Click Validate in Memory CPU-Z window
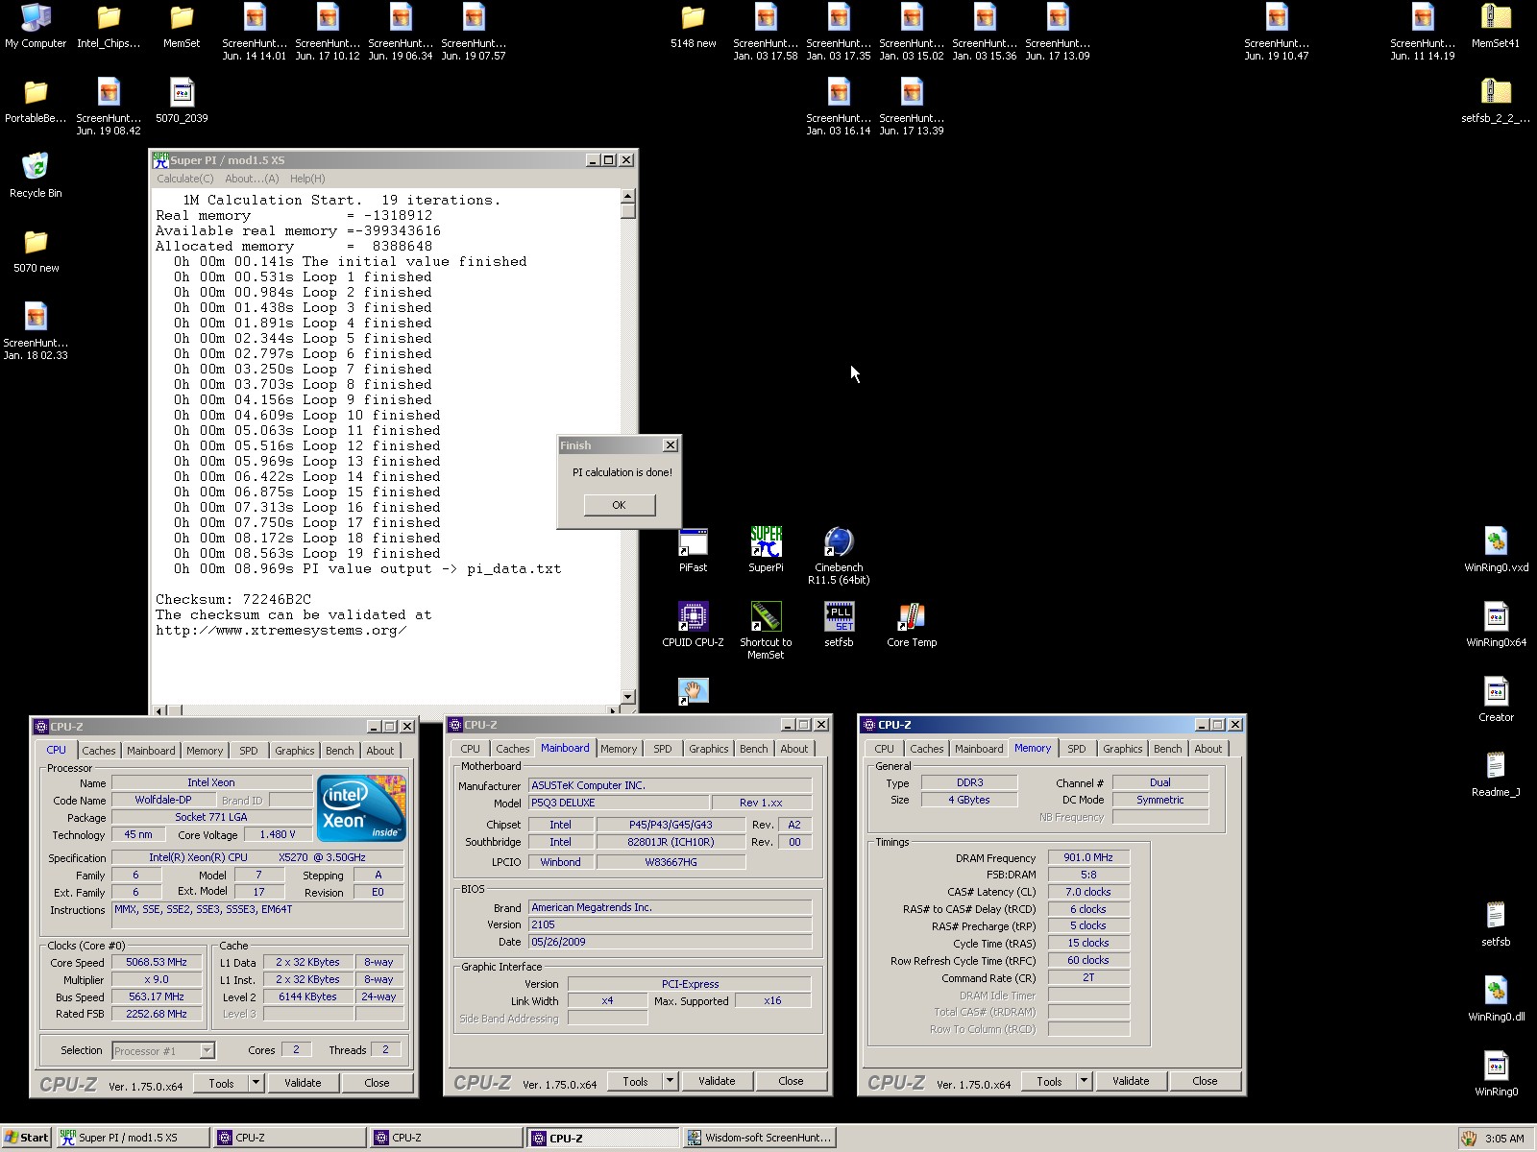Viewport: 1537px width, 1152px height. point(1131,1081)
